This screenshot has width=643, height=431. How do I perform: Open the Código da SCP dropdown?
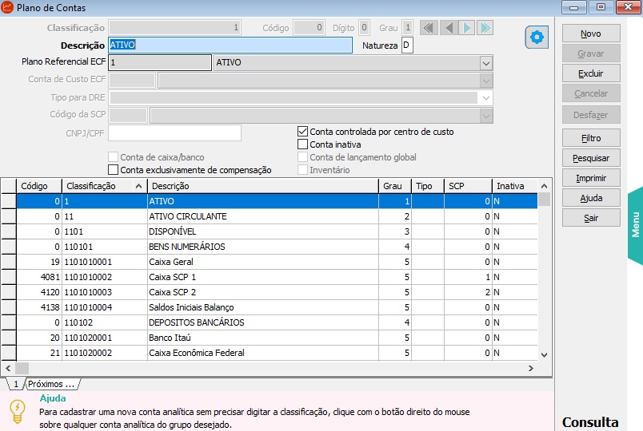pyautogui.click(x=486, y=117)
